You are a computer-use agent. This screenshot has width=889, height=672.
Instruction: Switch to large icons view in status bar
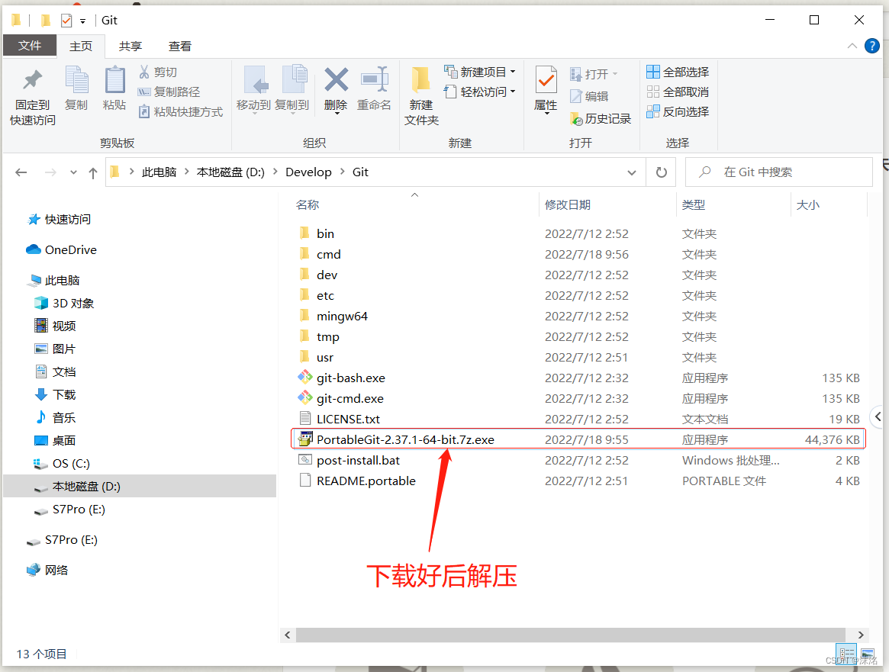[x=868, y=654]
